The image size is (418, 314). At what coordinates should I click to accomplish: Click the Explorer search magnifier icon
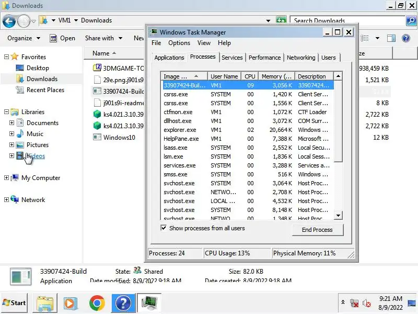coord(411,20)
